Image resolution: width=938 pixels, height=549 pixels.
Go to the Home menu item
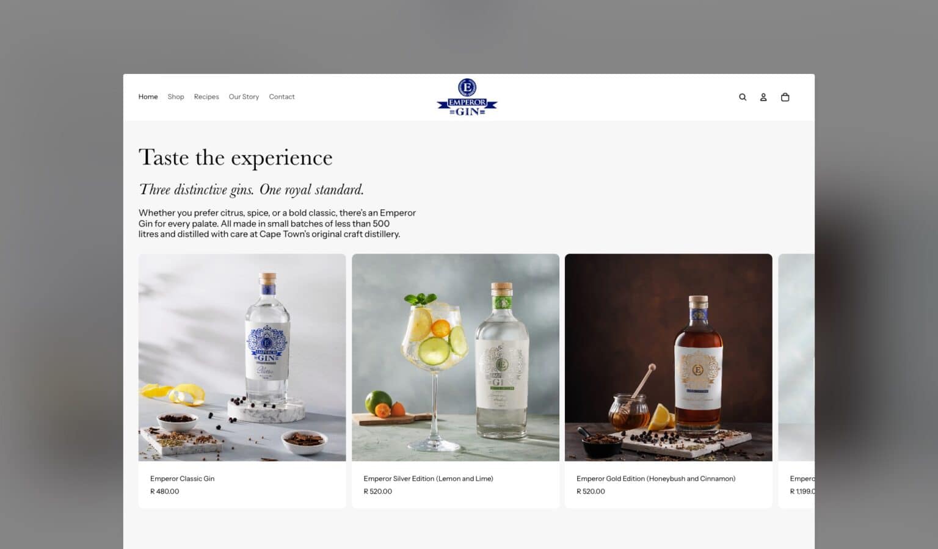(148, 96)
